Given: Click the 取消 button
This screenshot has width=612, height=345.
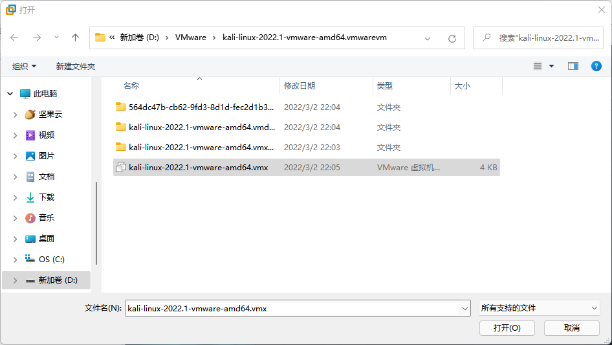Looking at the screenshot, I should [x=571, y=328].
